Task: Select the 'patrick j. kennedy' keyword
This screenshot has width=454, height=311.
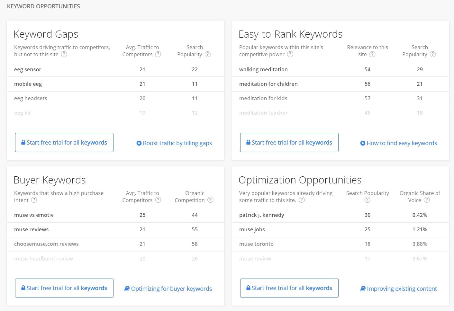Action: 262,215
